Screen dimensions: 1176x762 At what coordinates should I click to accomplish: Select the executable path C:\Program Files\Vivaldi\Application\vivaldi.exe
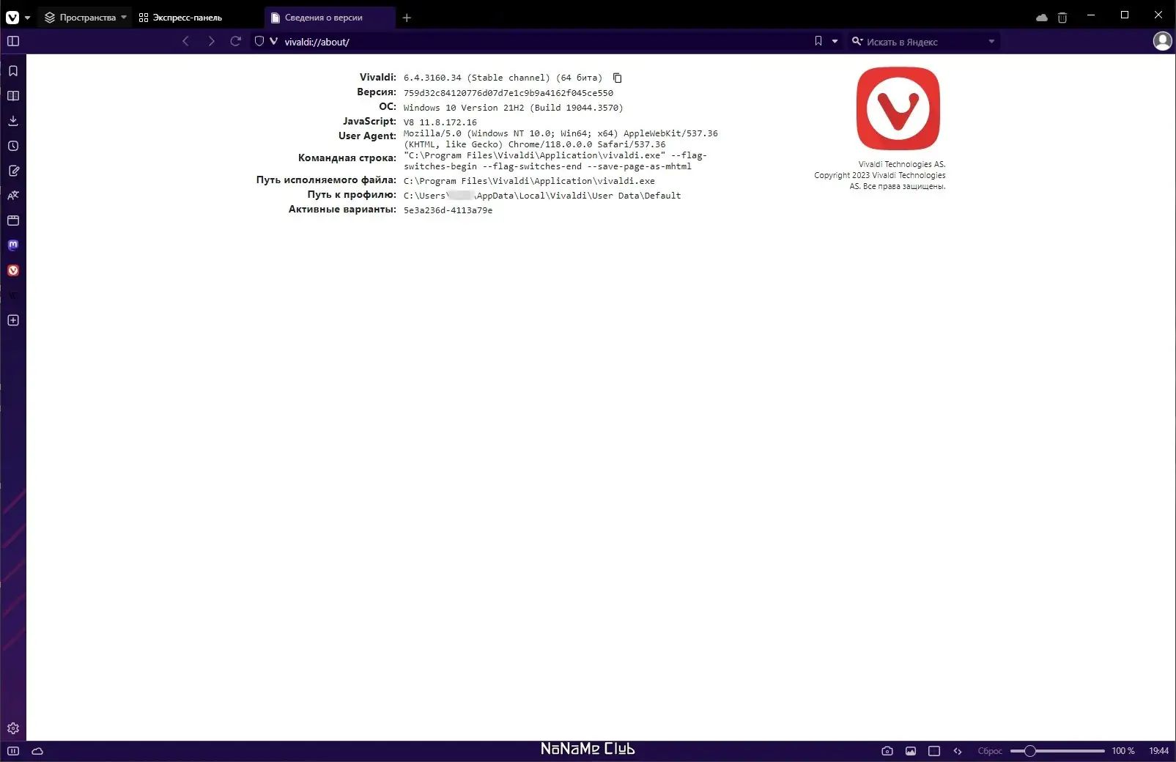point(529,181)
